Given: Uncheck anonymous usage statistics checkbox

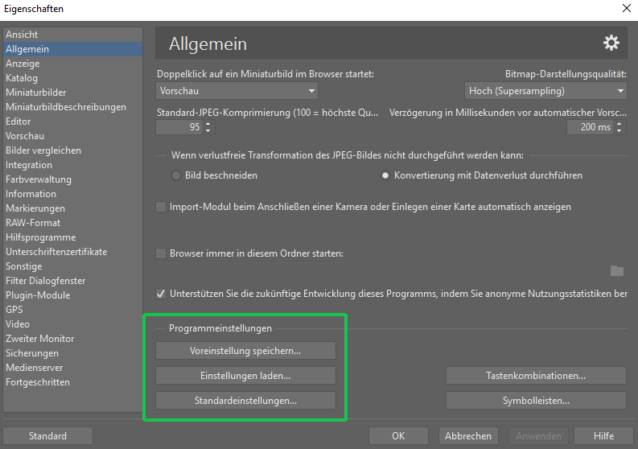Looking at the screenshot, I should click(x=161, y=294).
